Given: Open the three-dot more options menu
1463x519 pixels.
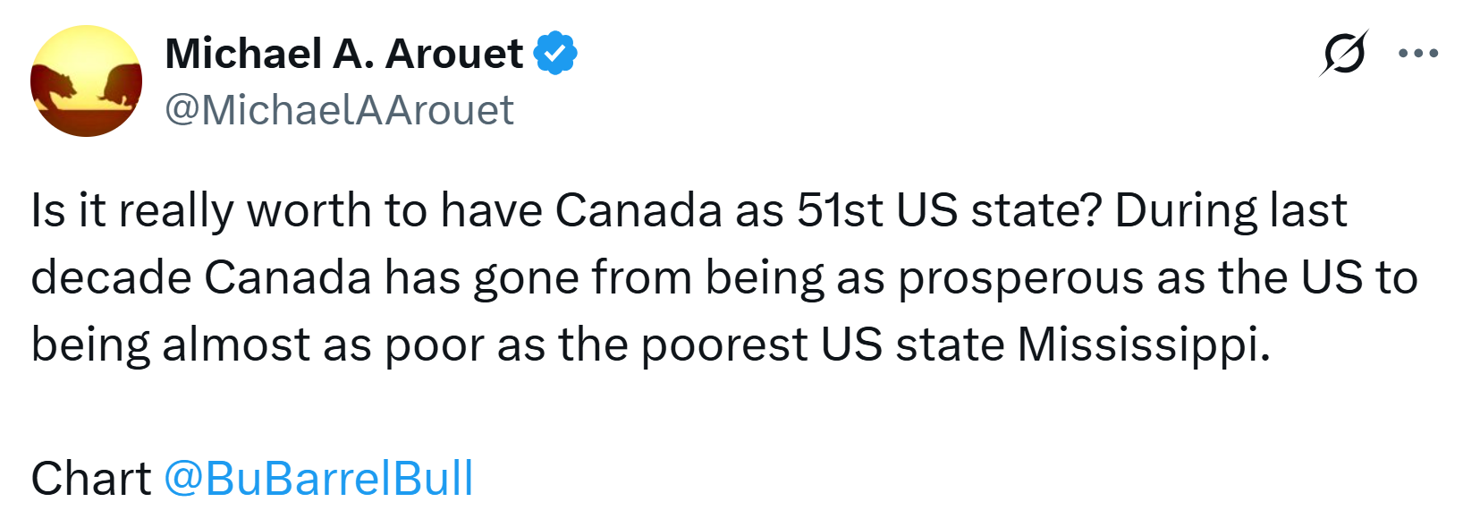Looking at the screenshot, I should click(1418, 54).
